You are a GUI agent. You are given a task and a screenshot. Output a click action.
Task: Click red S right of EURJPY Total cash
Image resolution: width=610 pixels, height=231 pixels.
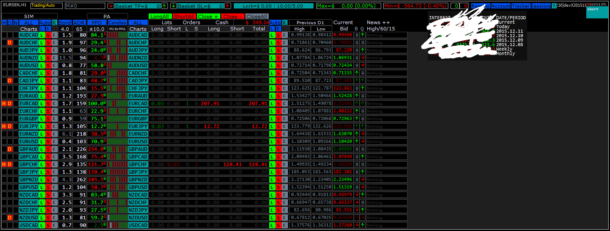[x=278, y=126]
